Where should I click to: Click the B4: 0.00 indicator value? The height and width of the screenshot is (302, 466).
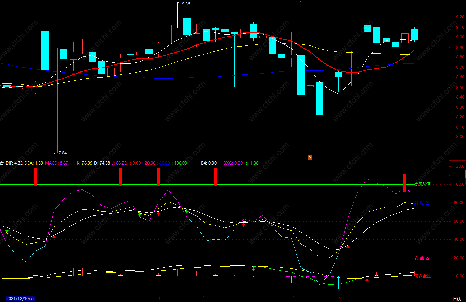coord(209,163)
